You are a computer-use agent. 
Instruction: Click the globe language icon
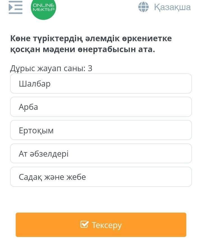point(143,7)
